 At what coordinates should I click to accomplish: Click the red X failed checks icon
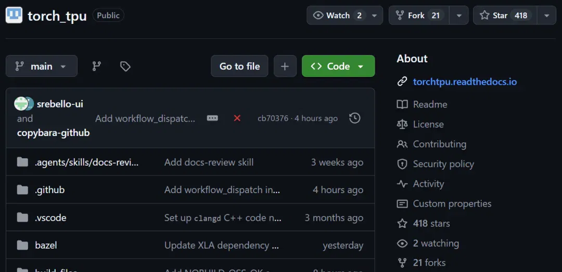tap(237, 118)
